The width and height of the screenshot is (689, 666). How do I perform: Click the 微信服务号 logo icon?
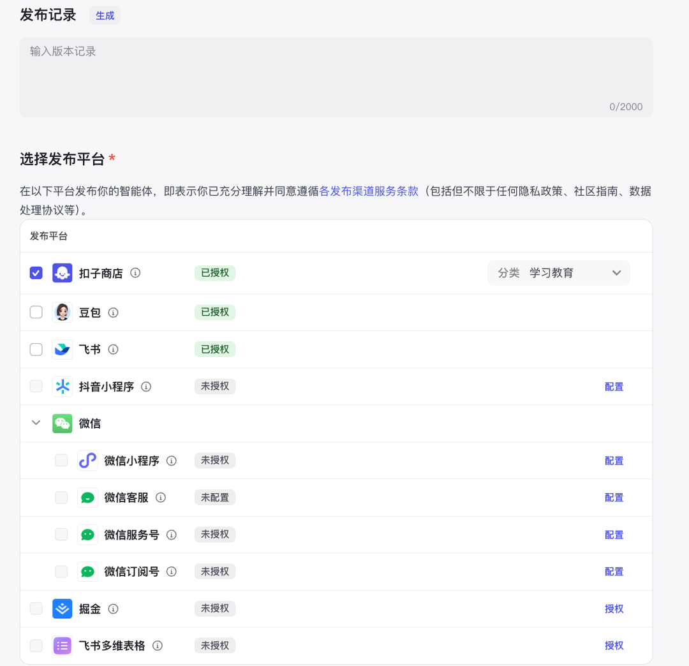pos(87,535)
